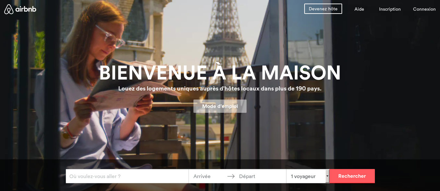Viewport: 440px width, 191px height.
Task: Open the Arrivée date picker
Action: 207,176
